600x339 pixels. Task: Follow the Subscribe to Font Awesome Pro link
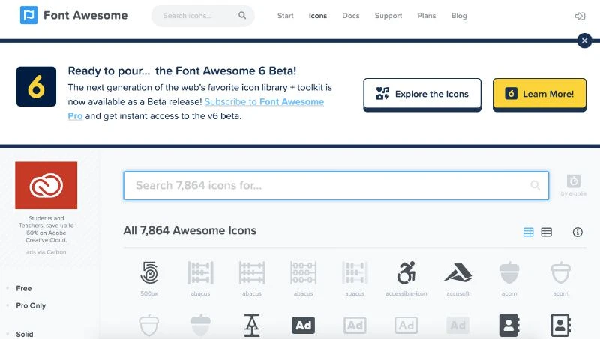(263, 102)
